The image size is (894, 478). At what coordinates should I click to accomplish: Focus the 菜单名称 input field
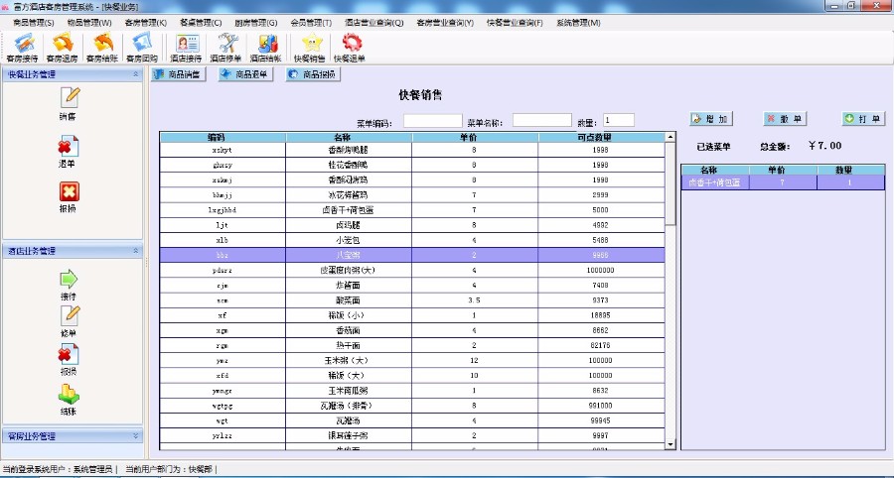(x=542, y=121)
